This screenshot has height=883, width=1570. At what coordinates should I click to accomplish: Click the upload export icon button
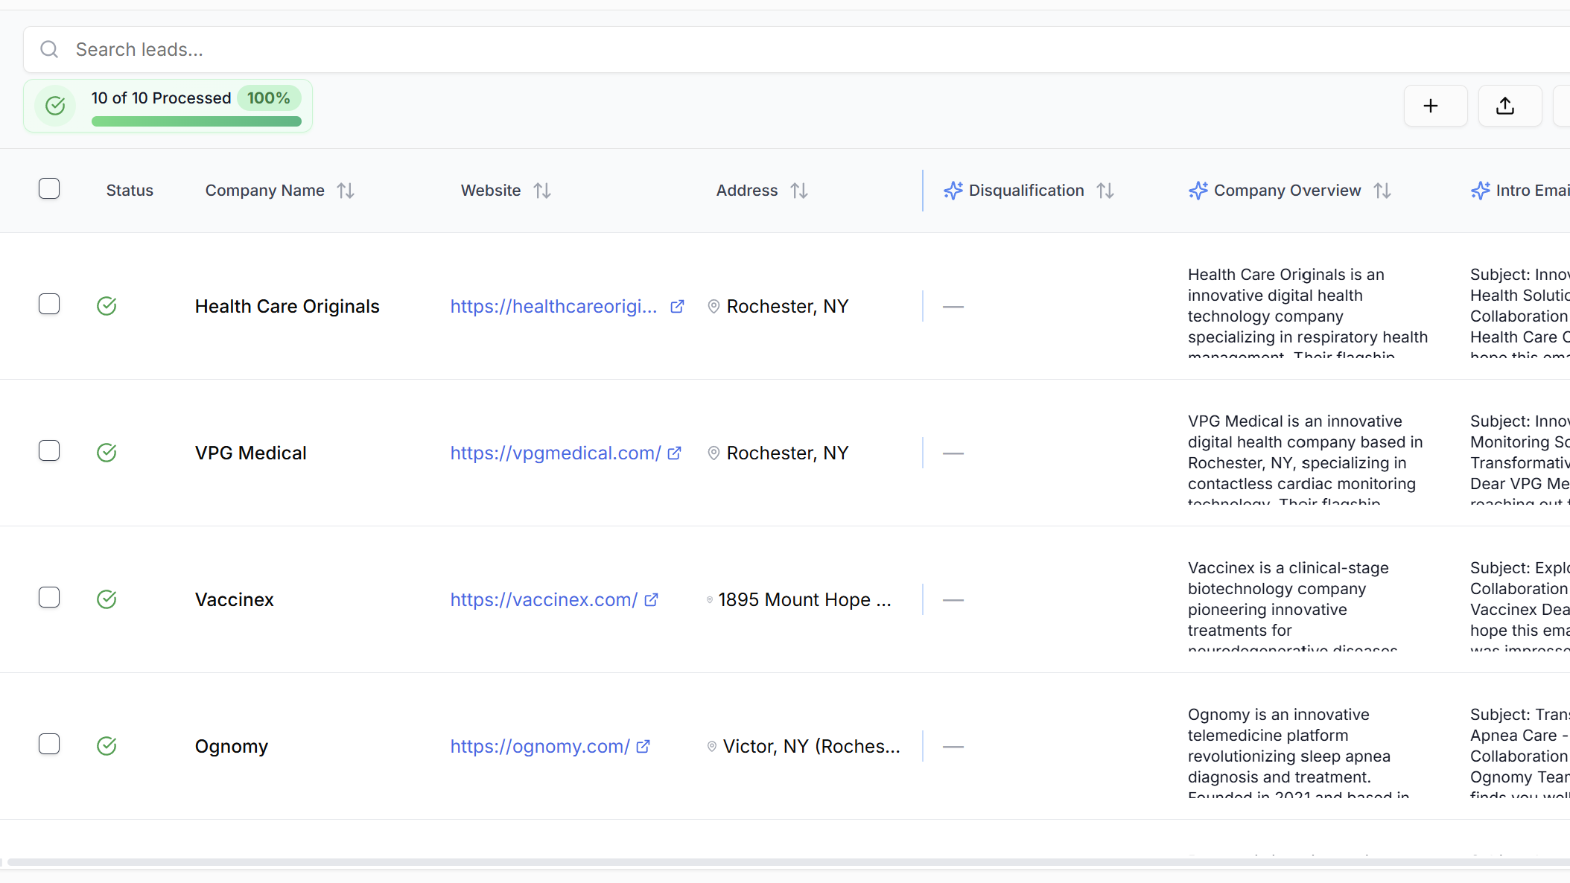(x=1510, y=106)
